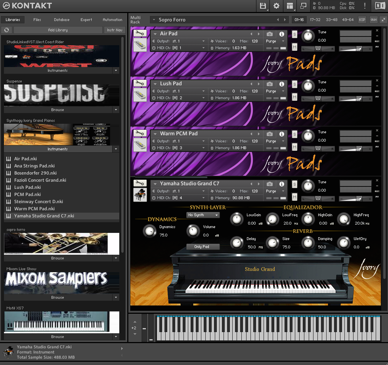Open the KSP script button
This screenshot has width=388, height=365.
362,19
